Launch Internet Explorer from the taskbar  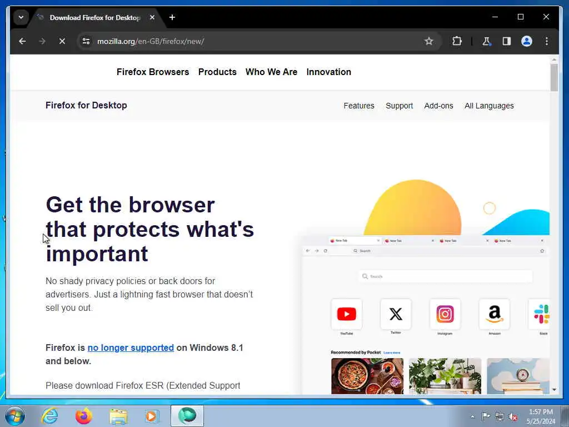[49, 416]
